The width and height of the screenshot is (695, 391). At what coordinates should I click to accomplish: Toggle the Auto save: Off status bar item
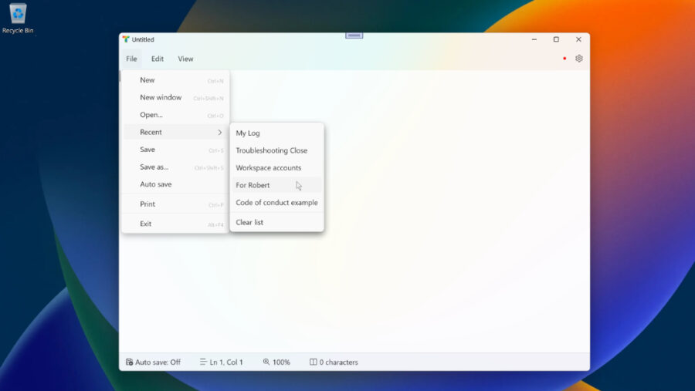[x=153, y=362]
